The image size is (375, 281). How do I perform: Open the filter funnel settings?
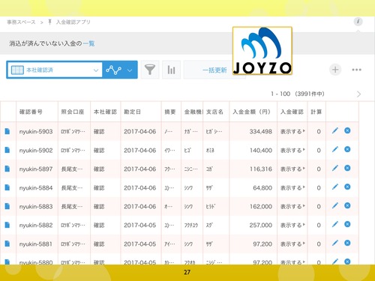pyautogui.click(x=150, y=70)
